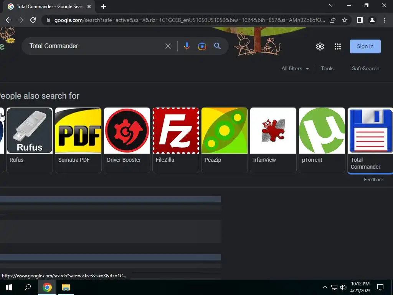
Task: Start a voice search with microphone
Action: 187,46
